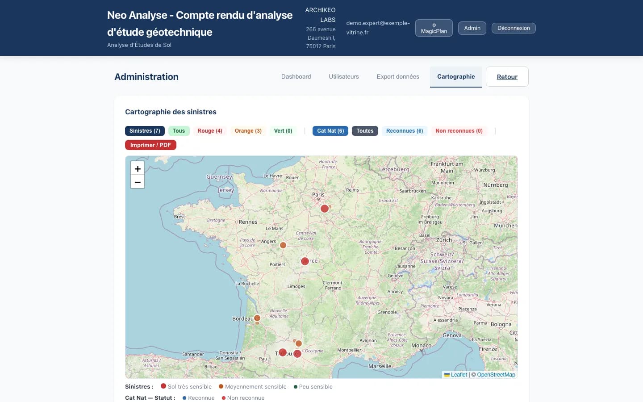Select the Cartographie tab

point(456,77)
